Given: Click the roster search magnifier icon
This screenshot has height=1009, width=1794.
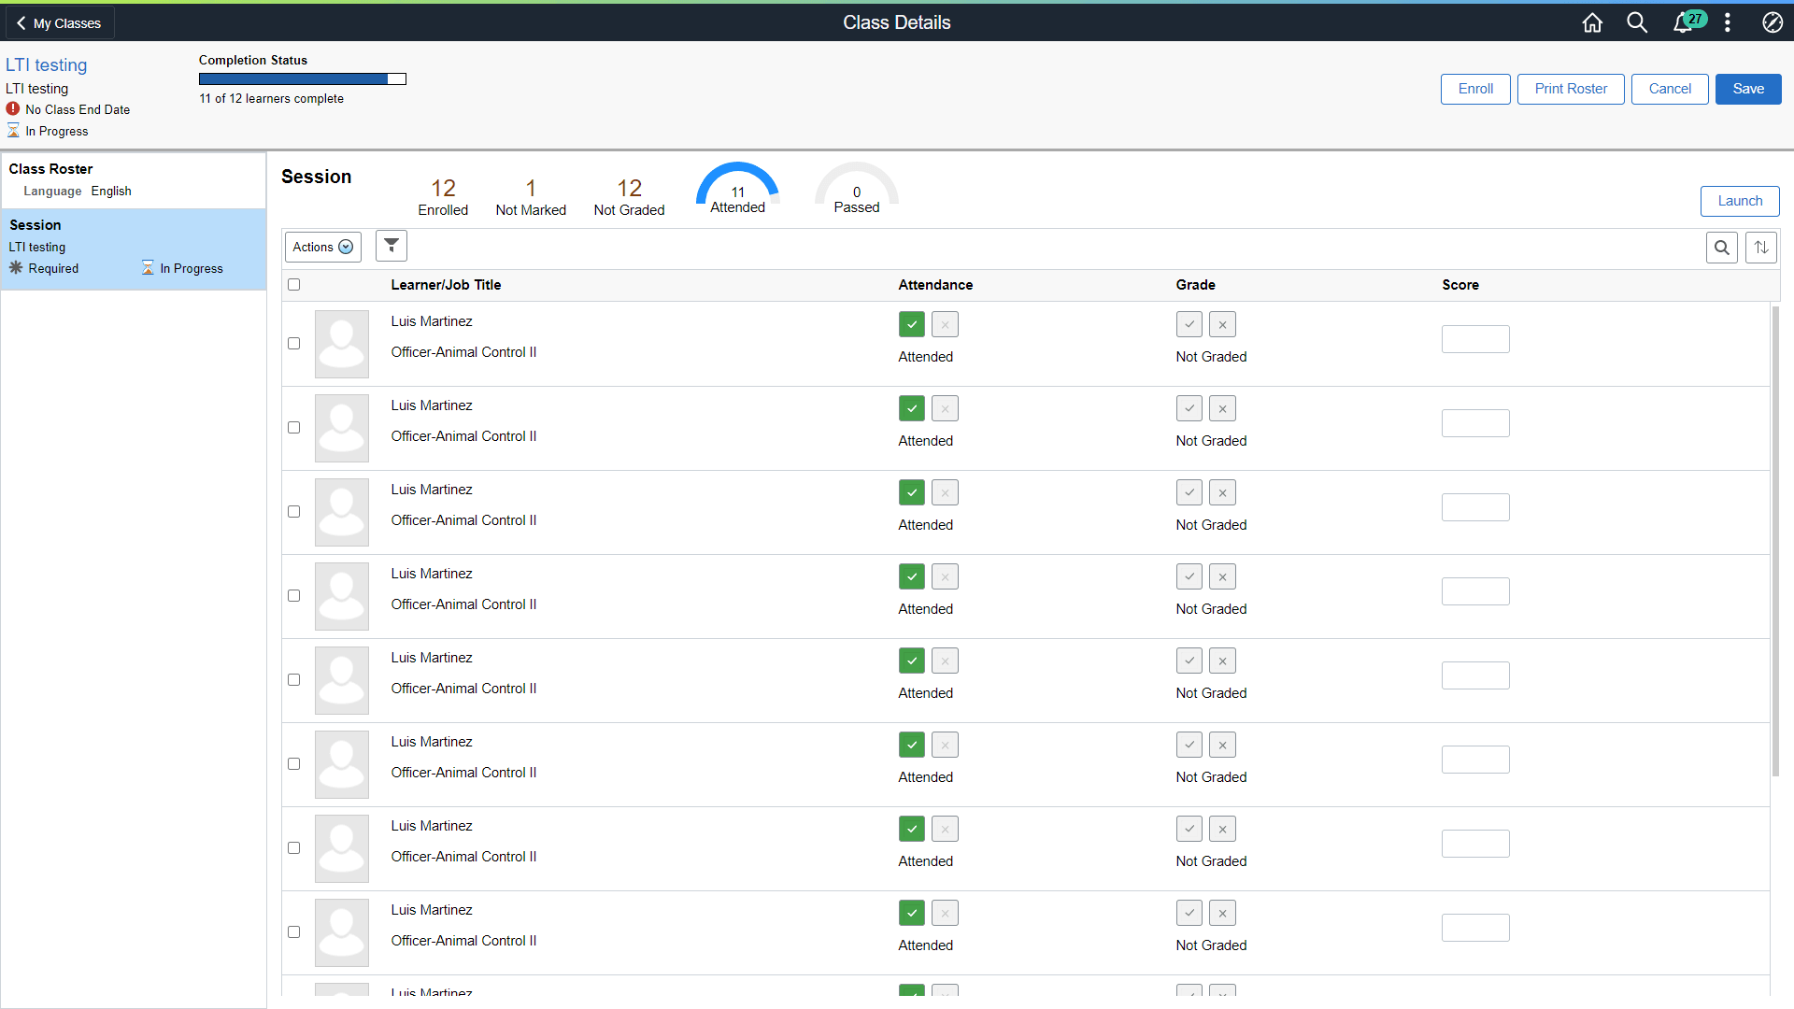Looking at the screenshot, I should (1722, 248).
